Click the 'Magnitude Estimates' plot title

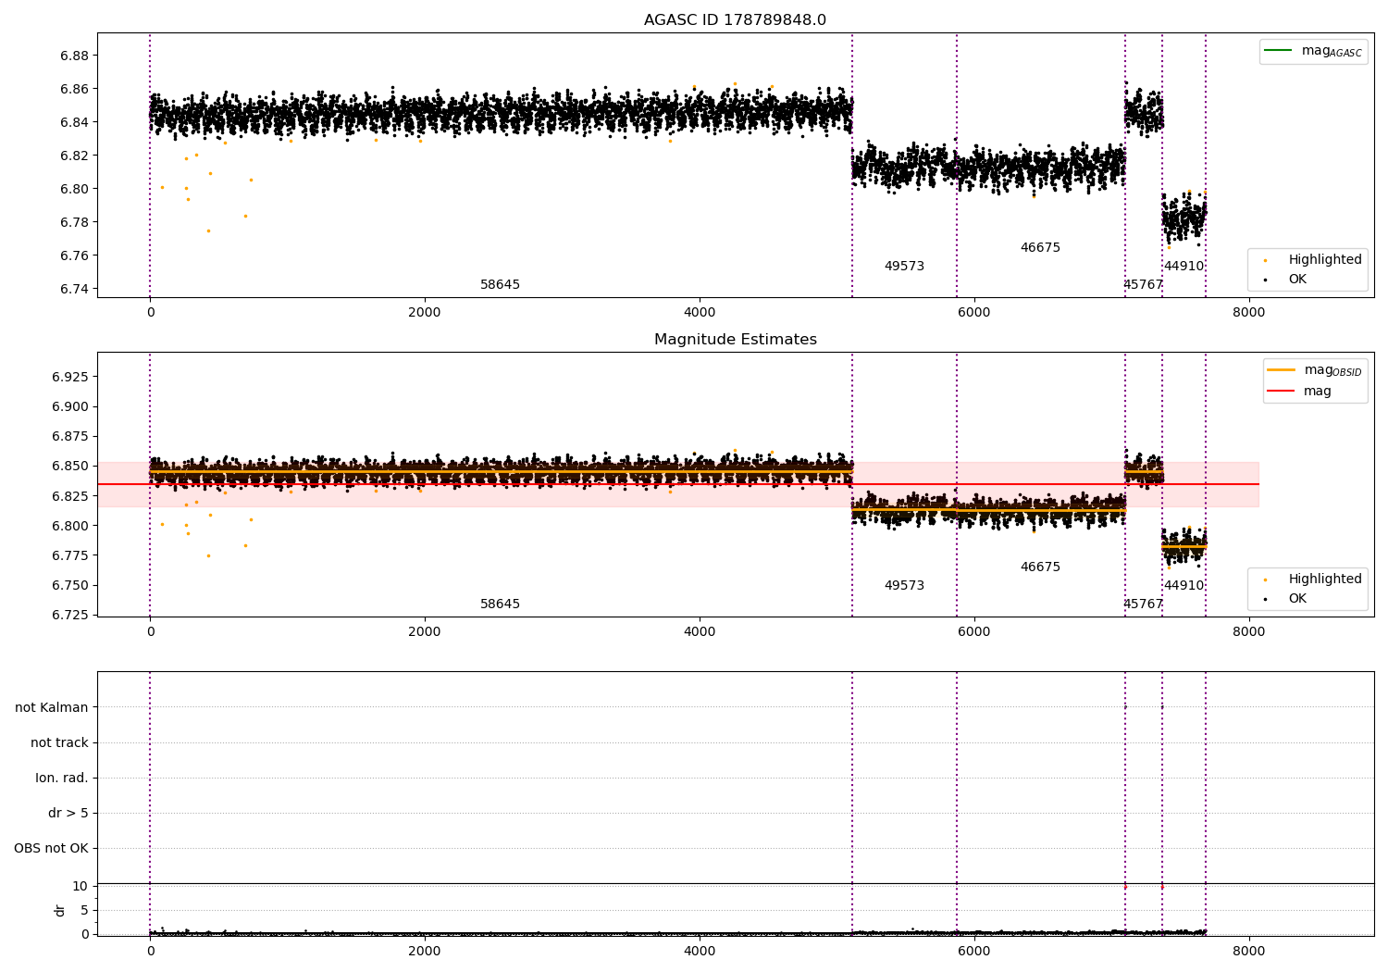pyautogui.click(x=735, y=340)
